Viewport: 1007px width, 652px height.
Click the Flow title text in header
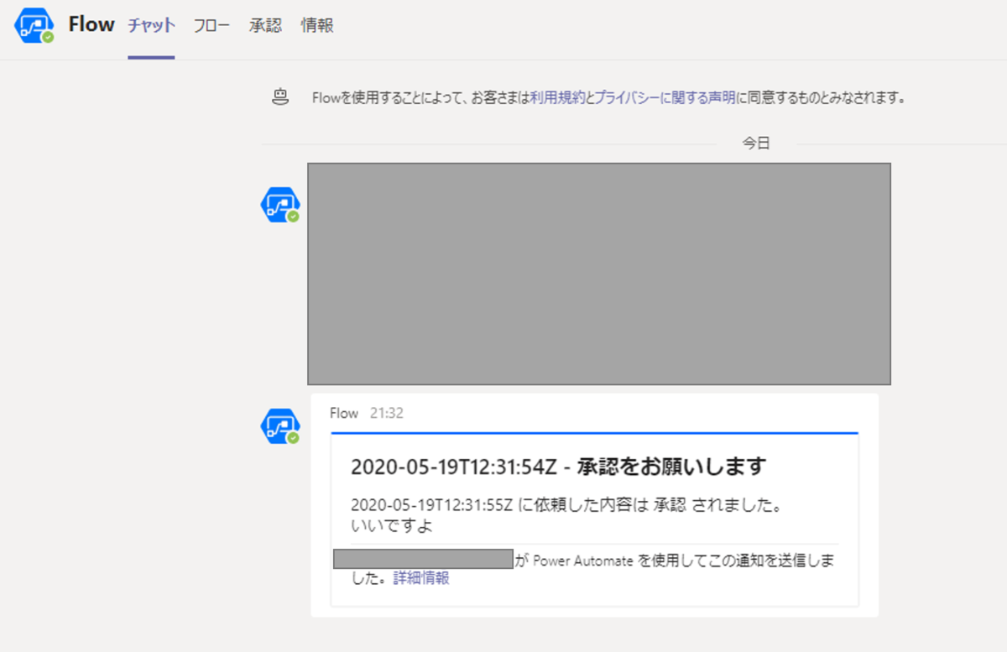(x=91, y=24)
